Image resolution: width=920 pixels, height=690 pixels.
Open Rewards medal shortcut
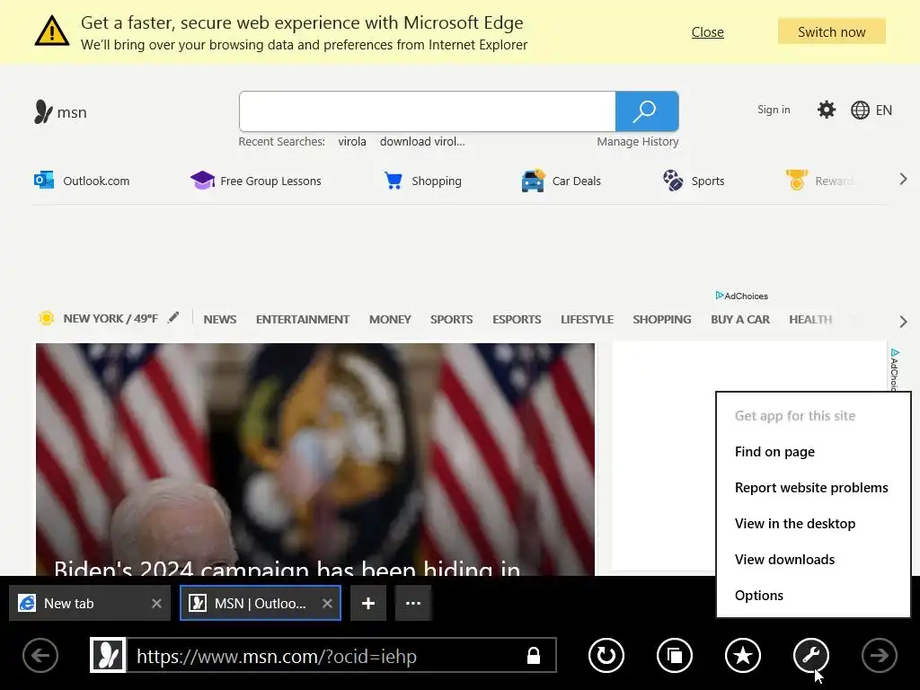click(x=820, y=181)
